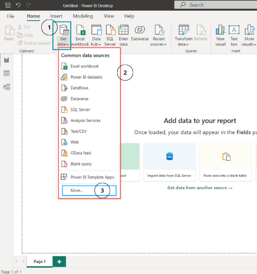Image resolution: width=257 pixels, height=274 pixels.
Task: Switch to Model view in sidebar
Action: [7, 87]
